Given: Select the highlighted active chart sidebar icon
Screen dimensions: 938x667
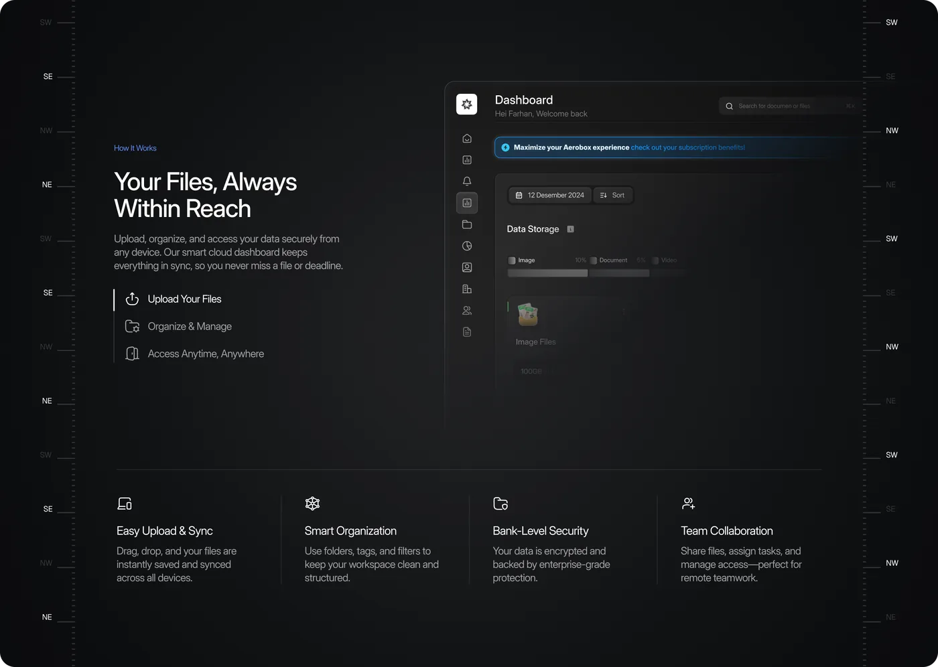Looking at the screenshot, I should tap(467, 203).
